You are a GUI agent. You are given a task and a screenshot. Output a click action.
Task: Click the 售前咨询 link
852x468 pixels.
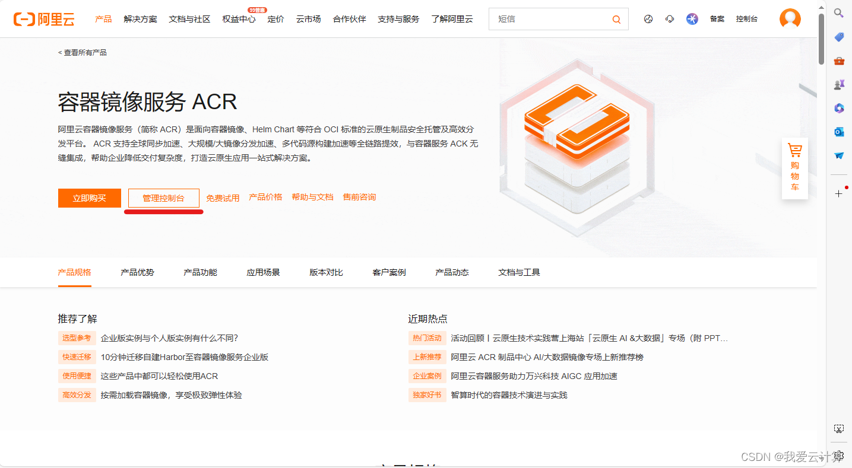(x=359, y=197)
